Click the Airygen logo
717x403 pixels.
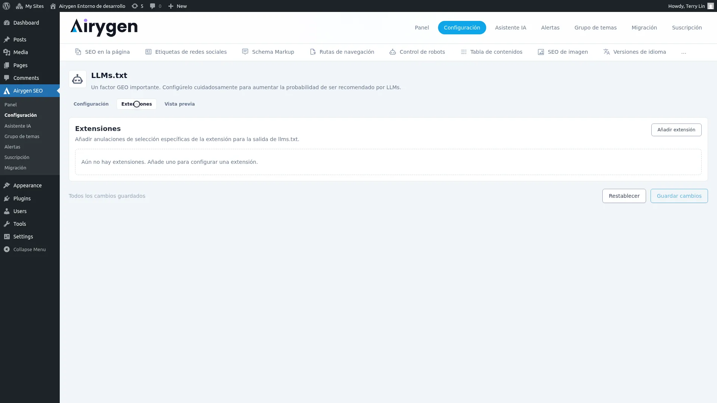(x=104, y=28)
